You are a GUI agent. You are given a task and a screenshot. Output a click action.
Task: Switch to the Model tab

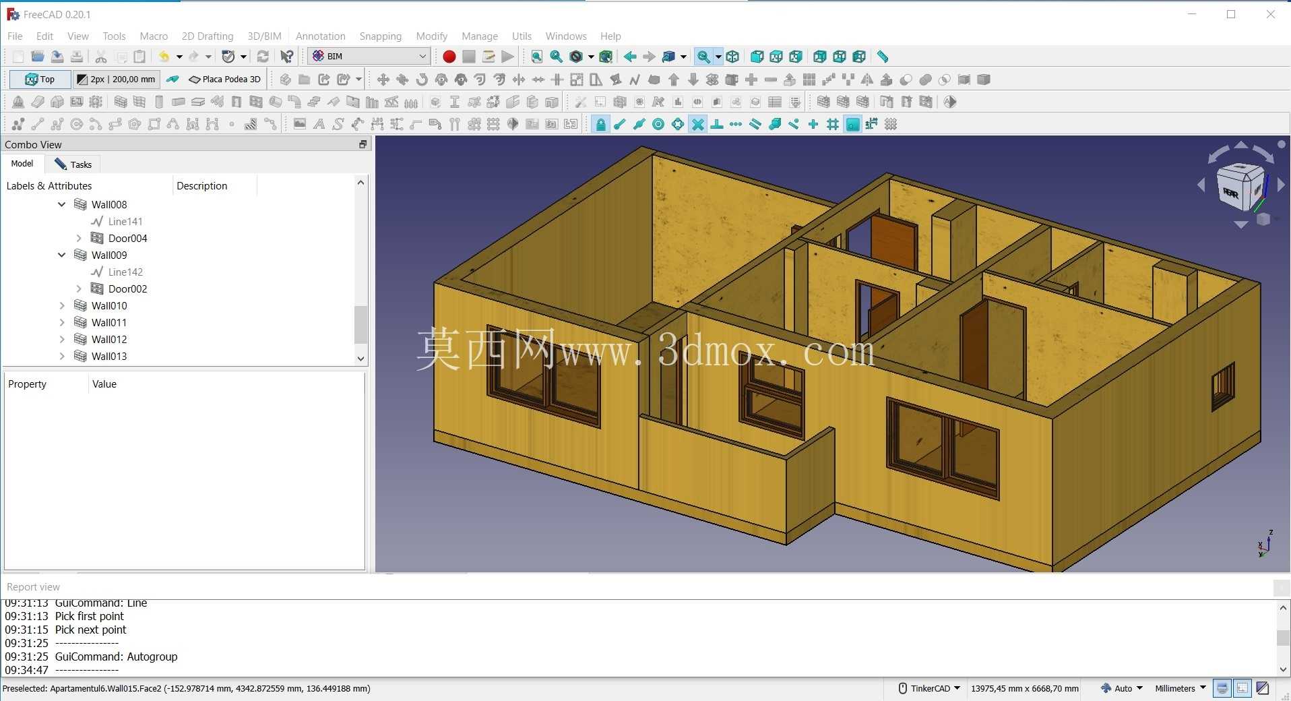pos(22,164)
